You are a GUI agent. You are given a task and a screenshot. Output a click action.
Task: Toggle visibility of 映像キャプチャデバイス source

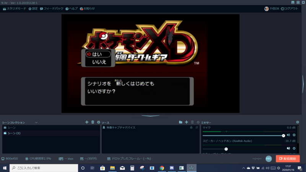[197, 127]
